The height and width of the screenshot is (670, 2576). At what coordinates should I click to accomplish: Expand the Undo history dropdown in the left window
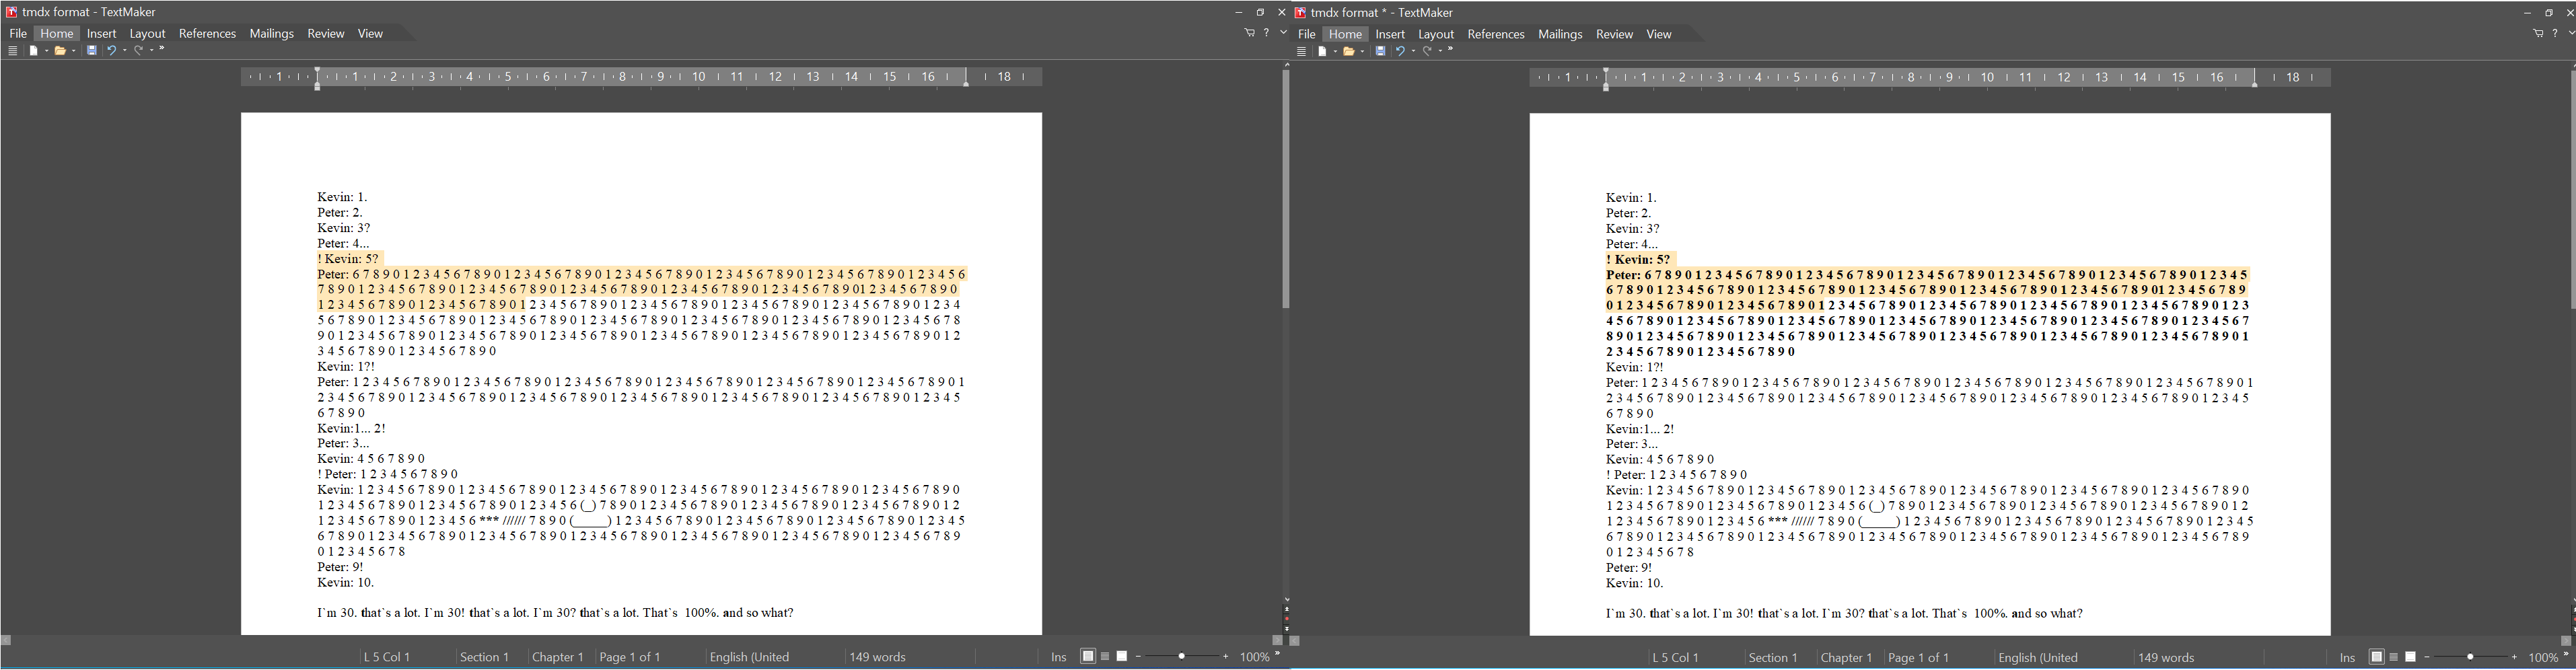coord(125,51)
